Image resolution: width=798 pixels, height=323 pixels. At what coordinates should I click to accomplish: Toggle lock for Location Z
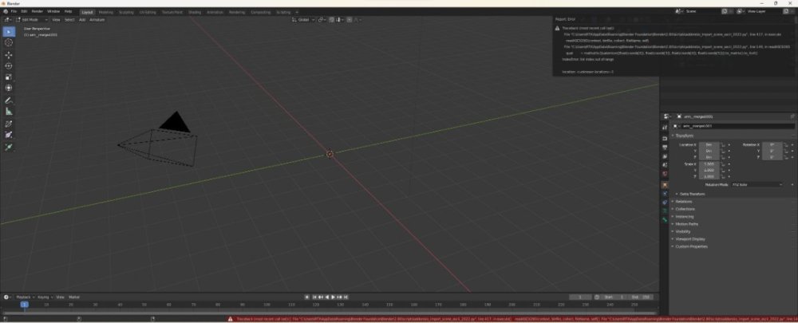click(723, 157)
